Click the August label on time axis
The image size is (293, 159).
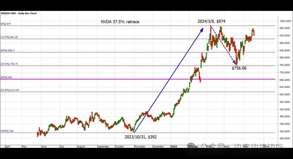(81, 147)
